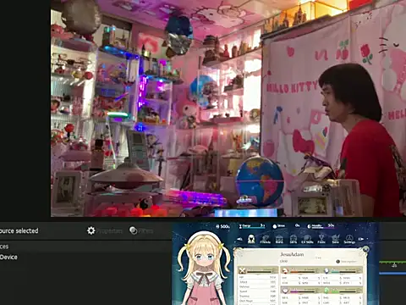Click the gold amount 500G
Image resolution: width=406 pixels, height=305 pixels.
point(222,226)
